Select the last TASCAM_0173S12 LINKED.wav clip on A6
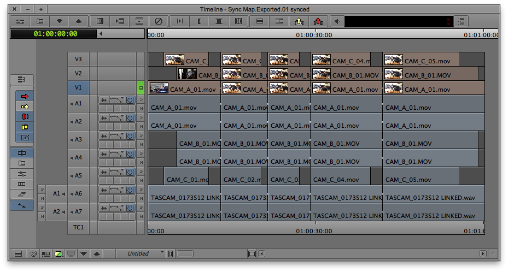 pyautogui.click(x=434, y=194)
